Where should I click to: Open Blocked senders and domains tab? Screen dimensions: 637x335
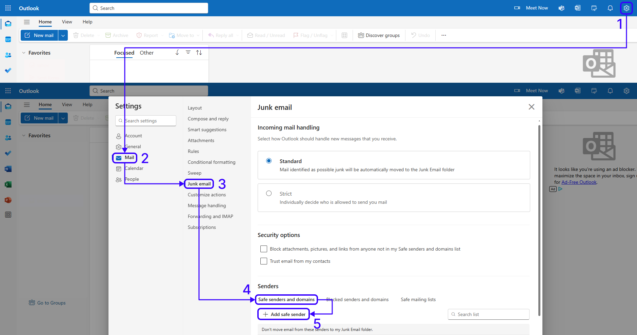click(x=357, y=299)
